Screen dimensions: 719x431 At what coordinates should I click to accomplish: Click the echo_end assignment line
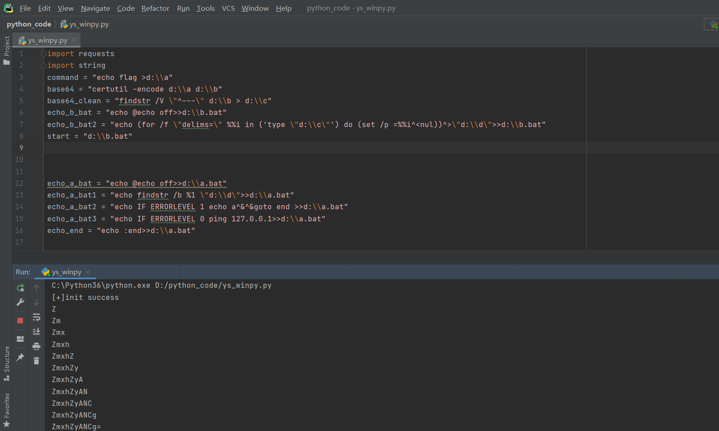tap(121, 230)
